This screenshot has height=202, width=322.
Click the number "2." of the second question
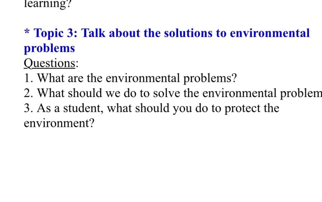click(29, 93)
